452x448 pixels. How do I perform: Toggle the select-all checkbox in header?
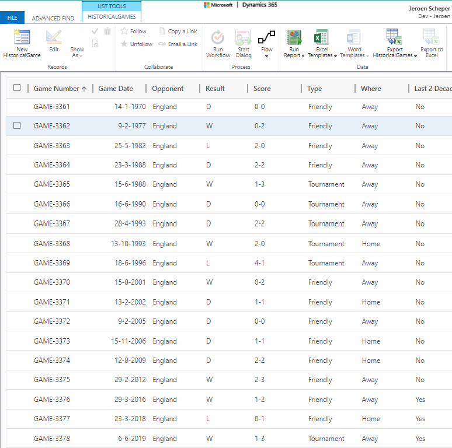(x=17, y=87)
